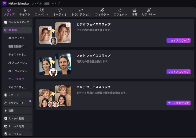Click text ビデオ内の顔を置き換えます。
The image size is (196, 138).
pos(94,30)
